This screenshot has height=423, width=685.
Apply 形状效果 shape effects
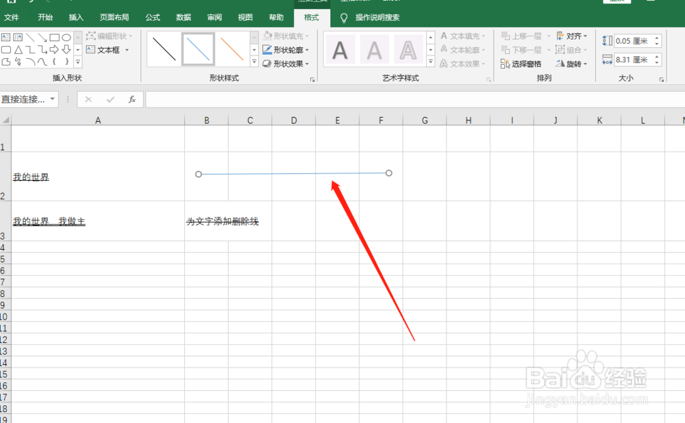tap(286, 64)
